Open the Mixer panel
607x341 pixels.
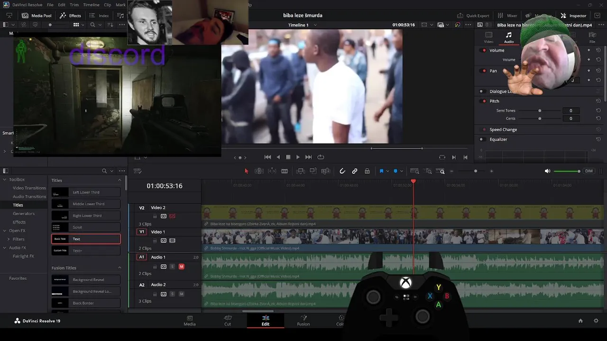click(x=507, y=16)
